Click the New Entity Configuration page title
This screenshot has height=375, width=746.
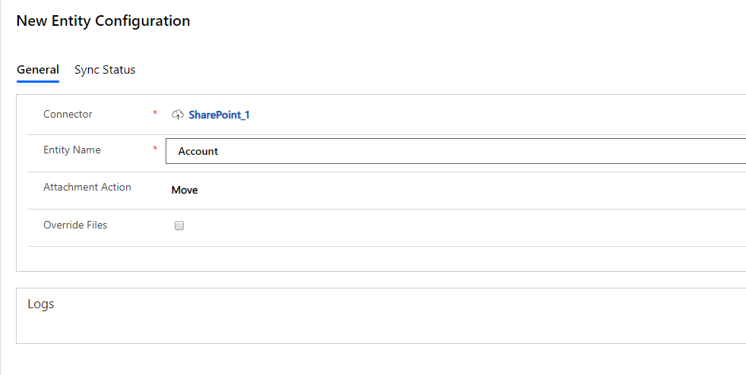coord(103,21)
